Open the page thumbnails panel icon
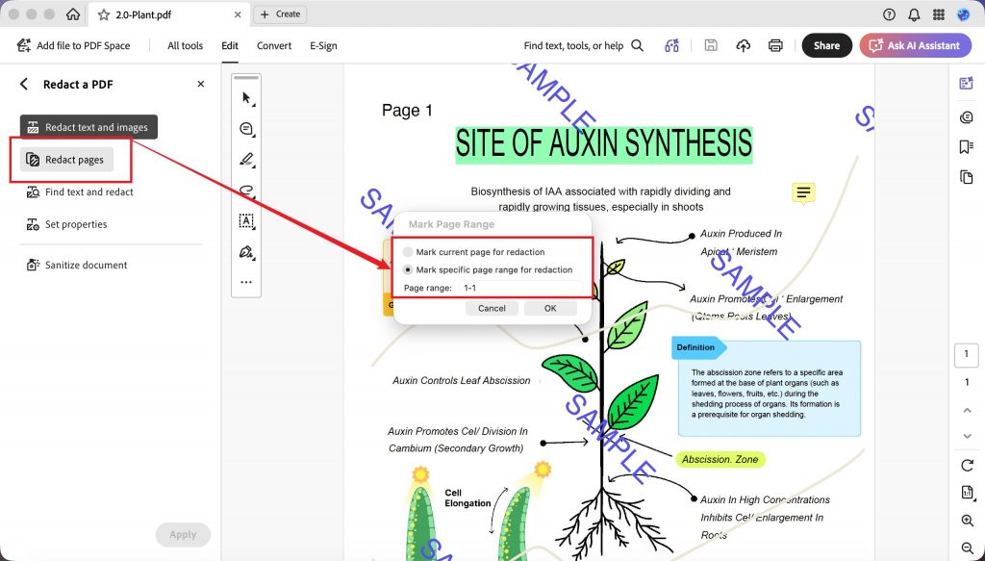This screenshot has width=985, height=561. pyautogui.click(x=966, y=177)
